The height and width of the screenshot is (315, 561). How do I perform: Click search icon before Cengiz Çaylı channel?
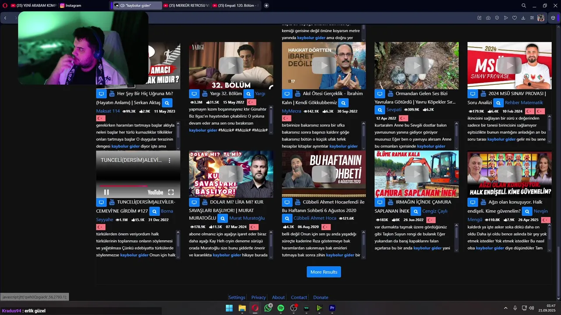[415, 211]
